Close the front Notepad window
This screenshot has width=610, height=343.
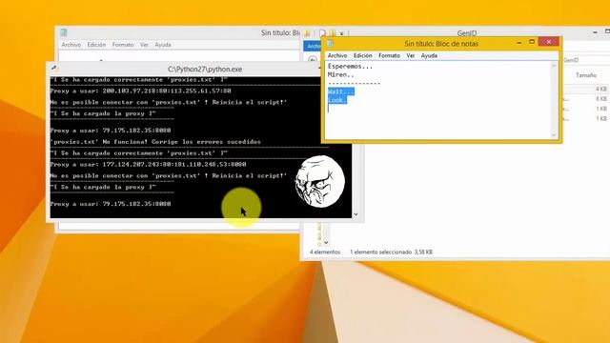549,42
